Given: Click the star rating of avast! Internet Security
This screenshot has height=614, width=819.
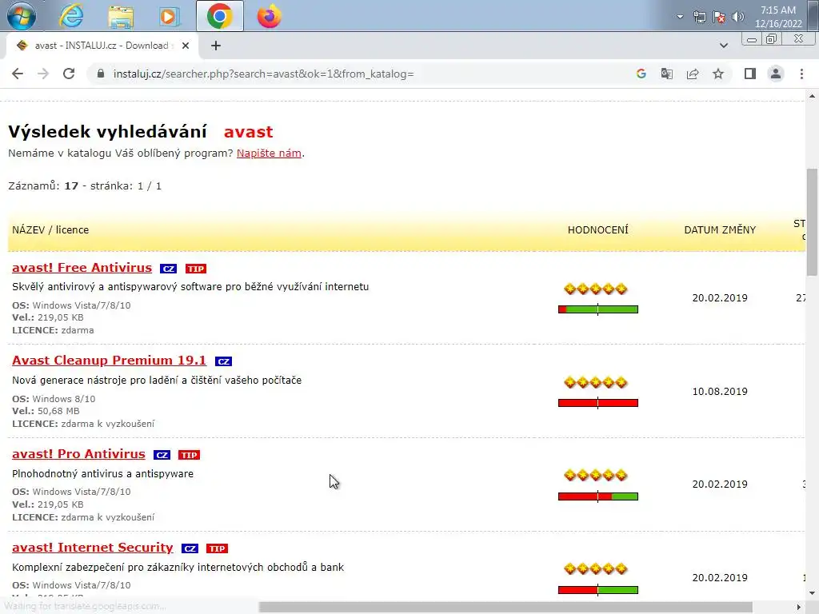Looking at the screenshot, I should point(595,568).
